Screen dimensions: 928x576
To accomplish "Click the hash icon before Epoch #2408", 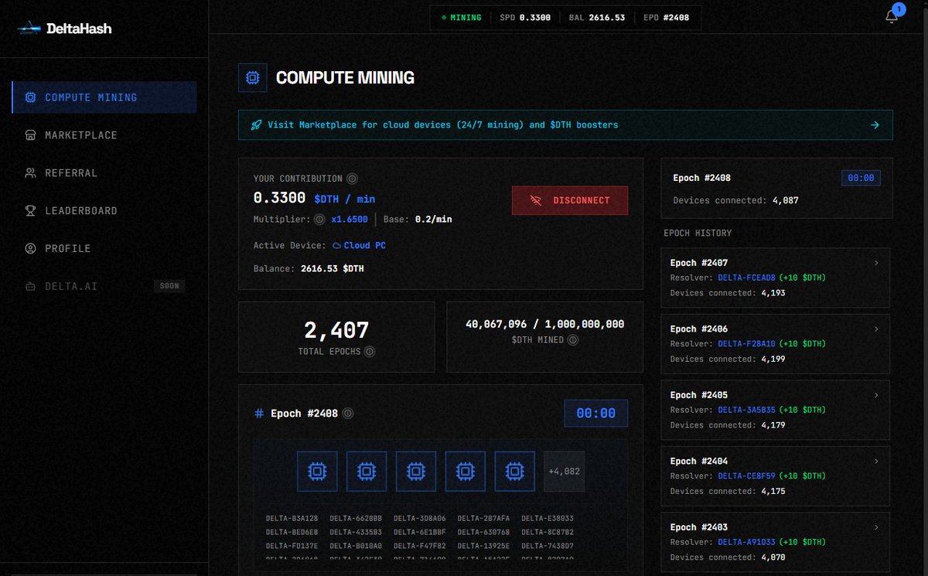I will coord(259,414).
